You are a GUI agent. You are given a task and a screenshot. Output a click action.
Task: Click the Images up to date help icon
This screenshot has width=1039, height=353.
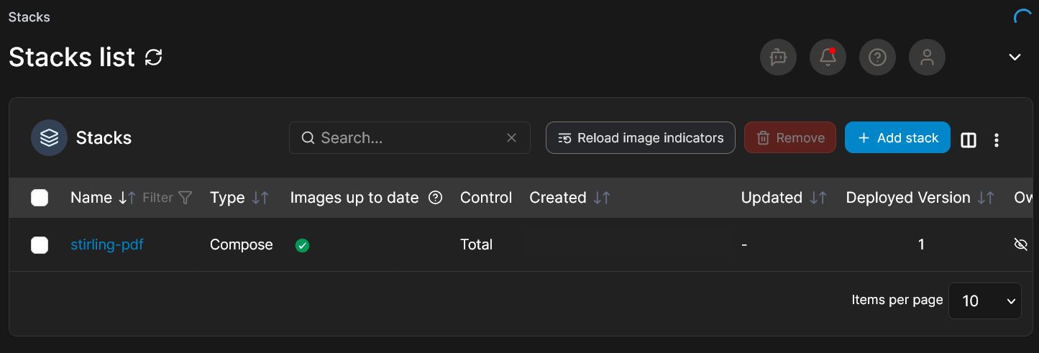click(x=435, y=198)
